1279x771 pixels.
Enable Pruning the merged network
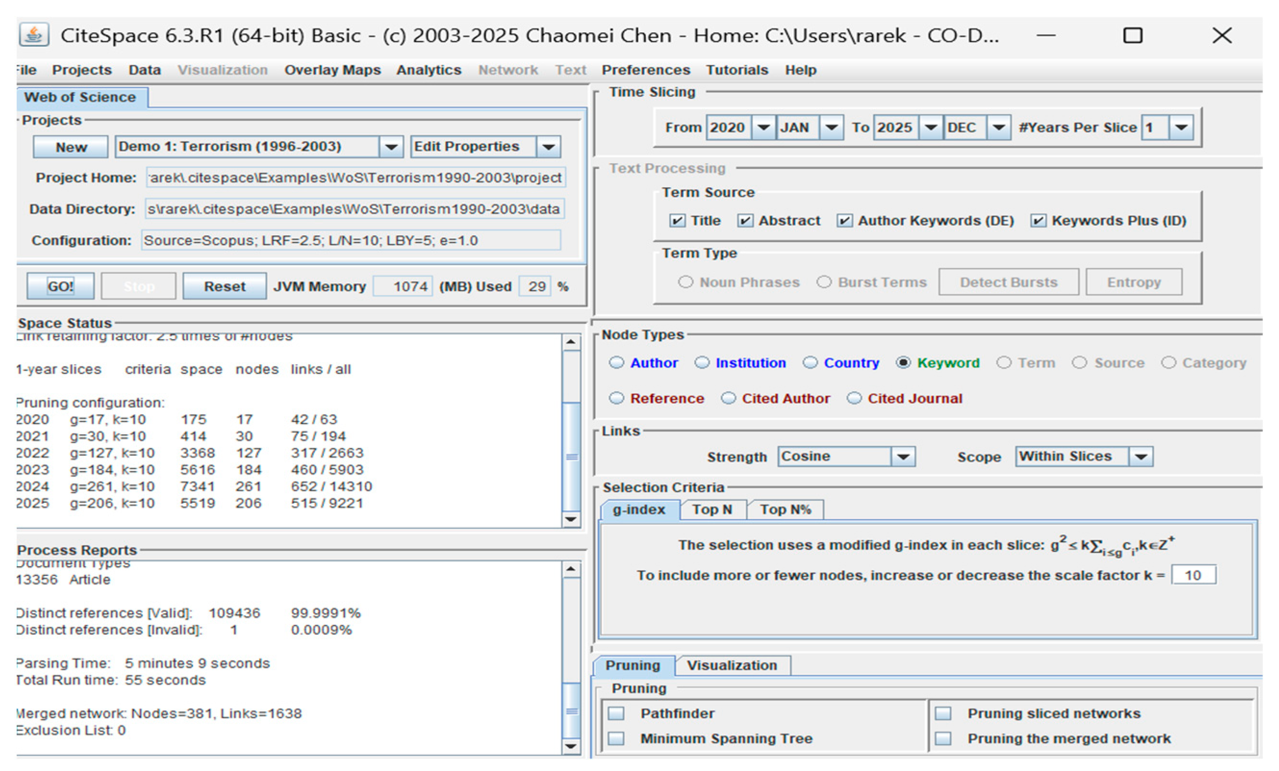coord(943,738)
